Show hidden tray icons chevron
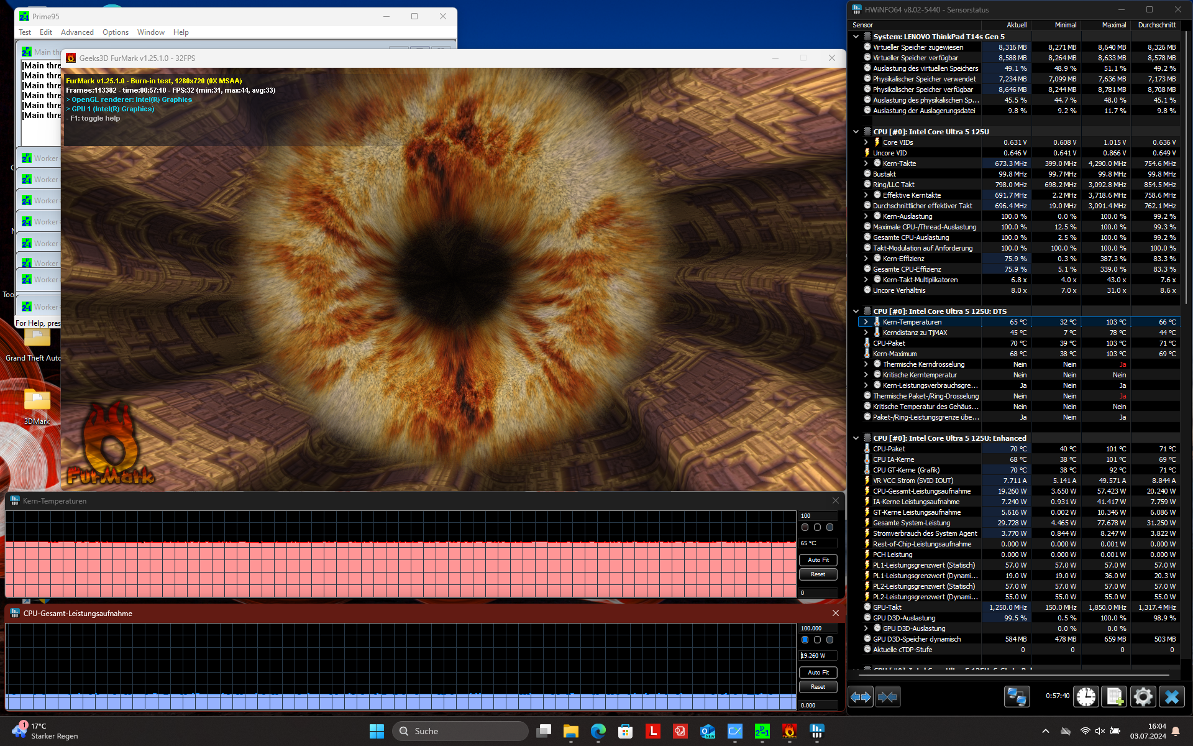The height and width of the screenshot is (746, 1193). point(1046,731)
